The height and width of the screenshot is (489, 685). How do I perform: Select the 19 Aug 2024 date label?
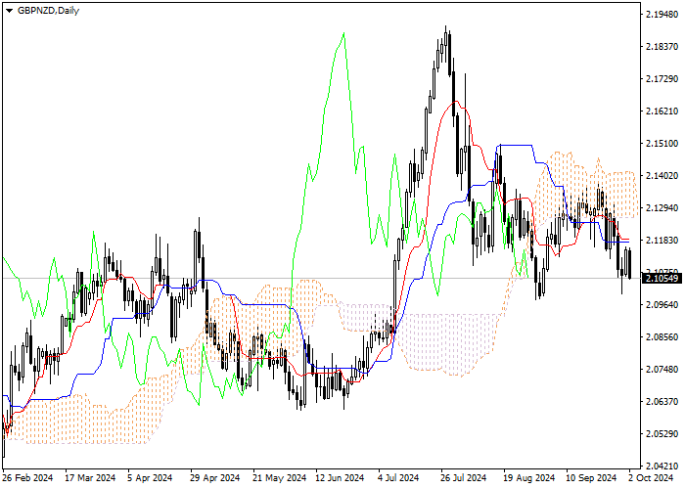tap(528, 478)
